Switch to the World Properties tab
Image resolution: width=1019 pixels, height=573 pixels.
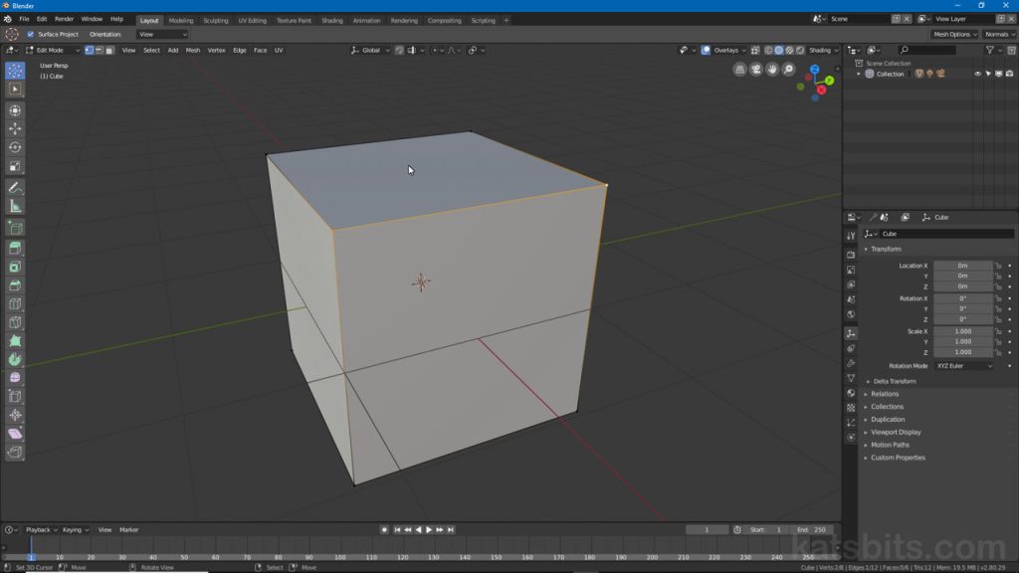[x=851, y=313]
